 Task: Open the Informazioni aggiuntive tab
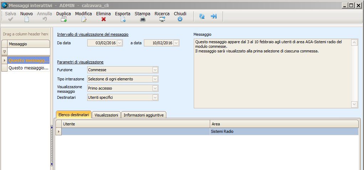coord(144,115)
